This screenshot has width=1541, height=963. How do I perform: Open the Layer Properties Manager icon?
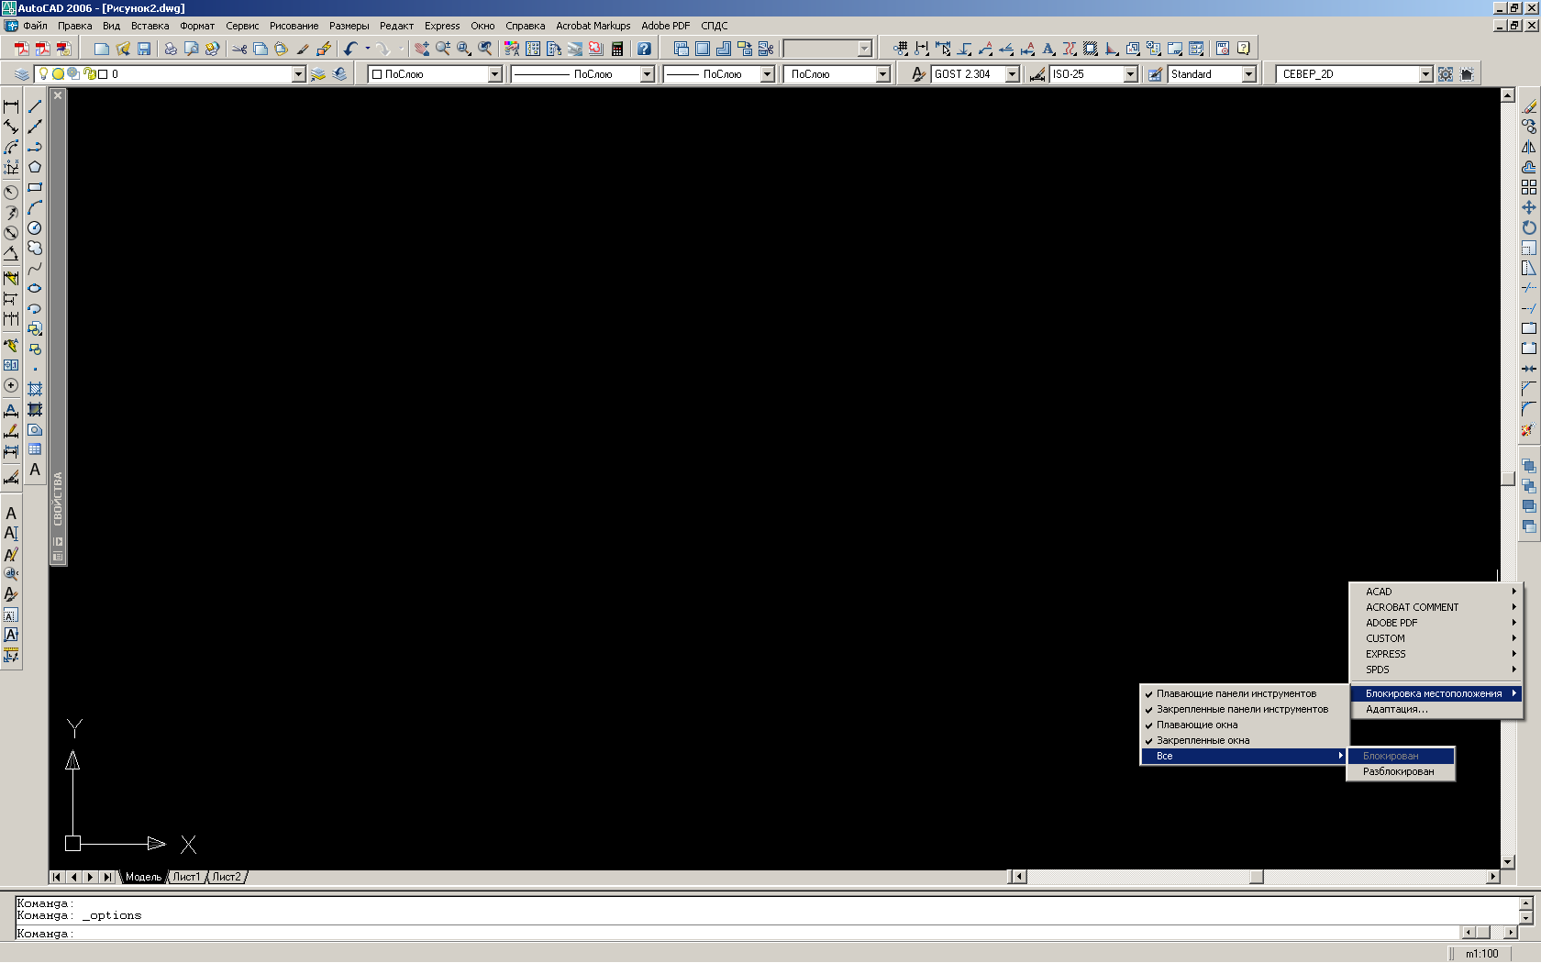pos(22,74)
